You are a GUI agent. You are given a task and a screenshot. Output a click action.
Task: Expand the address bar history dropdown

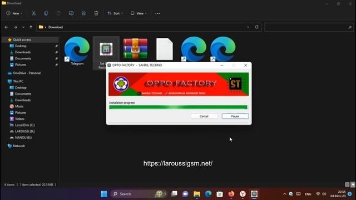point(248,27)
